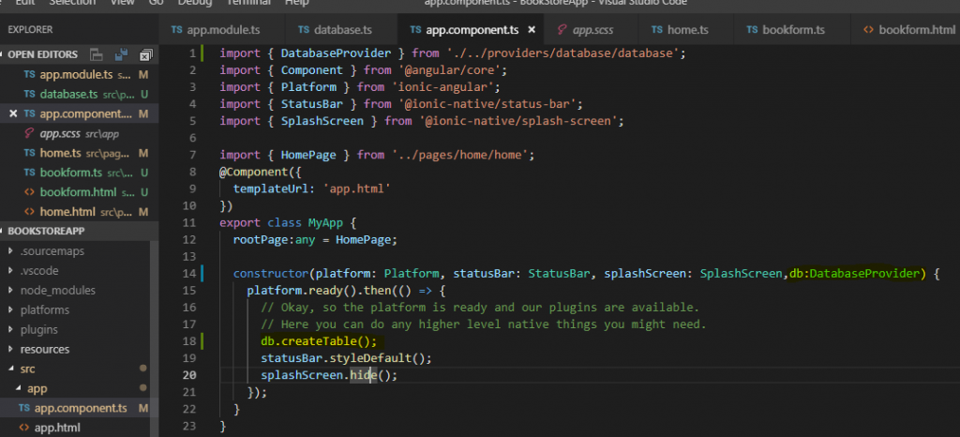Expand the plugins folder
The height and width of the screenshot is (437, 960).
point(40,330)
